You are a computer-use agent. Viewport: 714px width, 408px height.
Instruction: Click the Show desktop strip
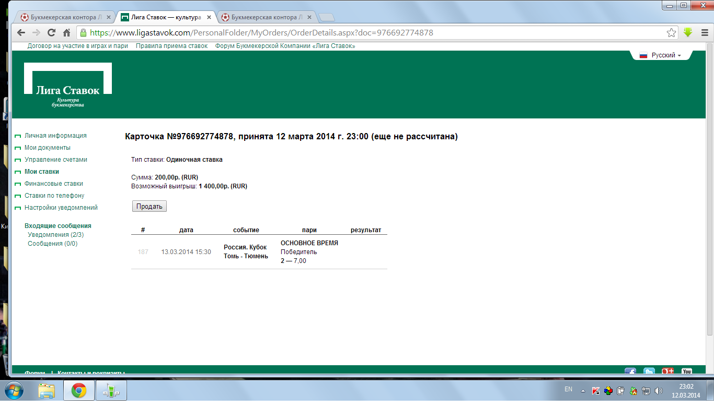(711, 390)
